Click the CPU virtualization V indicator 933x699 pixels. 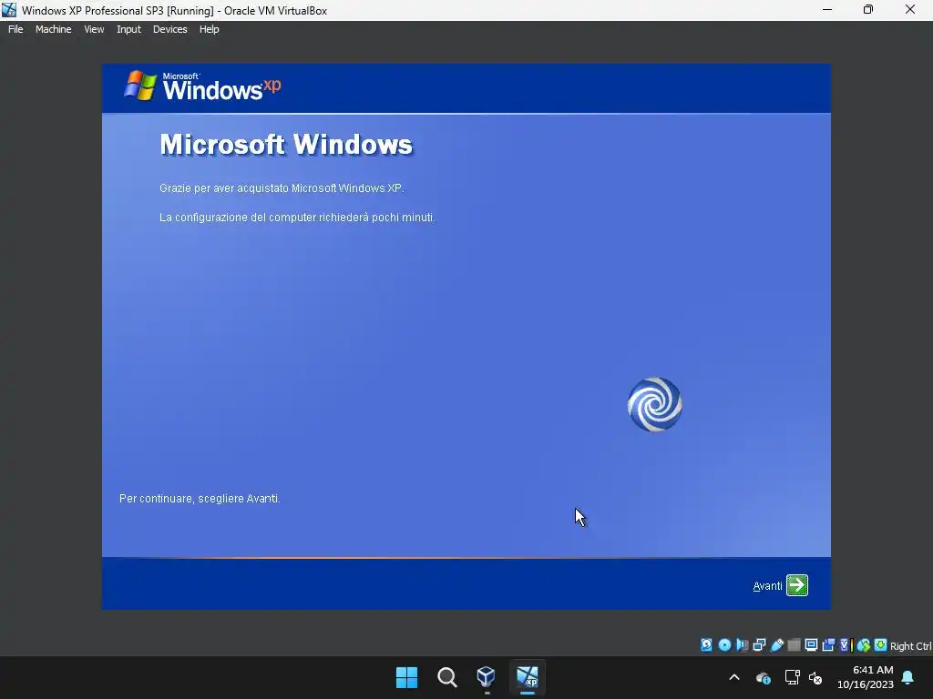pyautogui.click(x=846, y=645)
